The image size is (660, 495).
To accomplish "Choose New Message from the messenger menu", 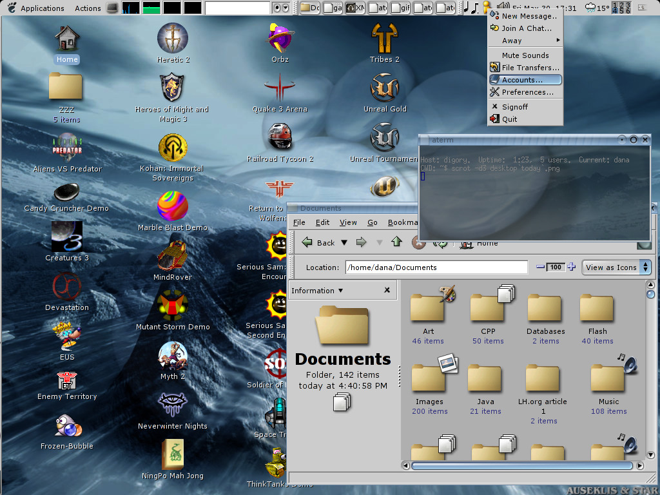I will [525, 16].
